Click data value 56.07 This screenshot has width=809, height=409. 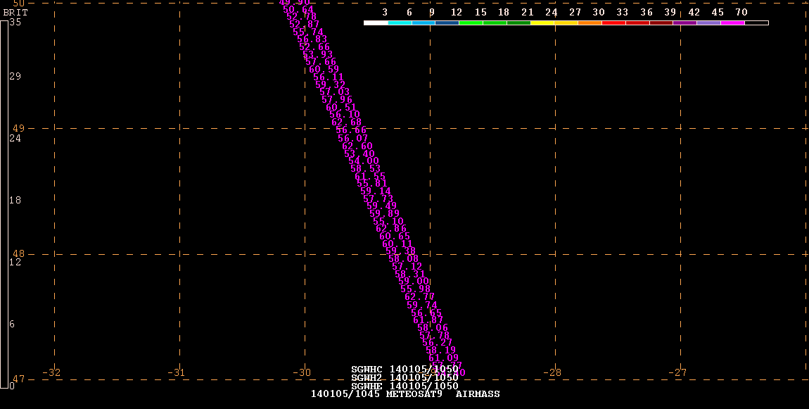(353, 139)
